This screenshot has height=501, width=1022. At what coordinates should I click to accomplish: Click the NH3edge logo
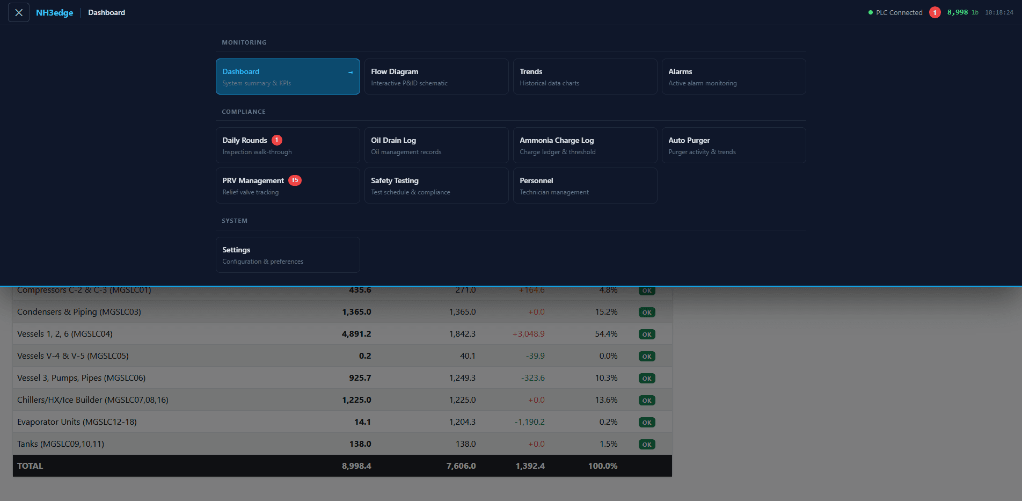point(54,12)
